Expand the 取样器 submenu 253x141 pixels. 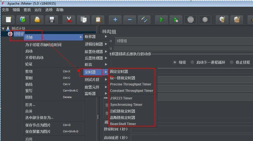point(96,37)
